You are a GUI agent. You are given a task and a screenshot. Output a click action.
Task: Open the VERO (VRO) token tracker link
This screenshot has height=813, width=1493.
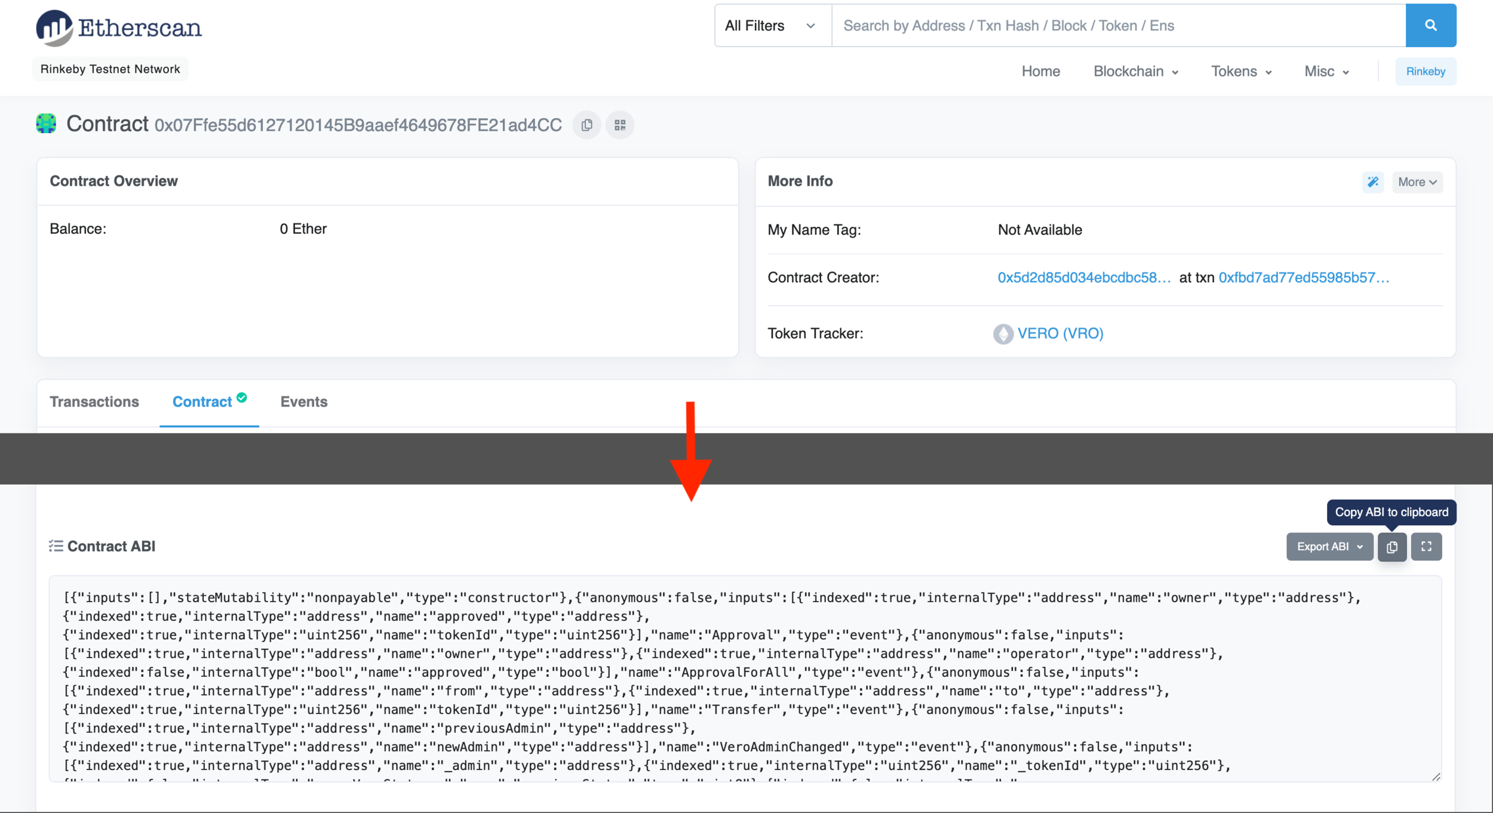tap(1061, 334)
